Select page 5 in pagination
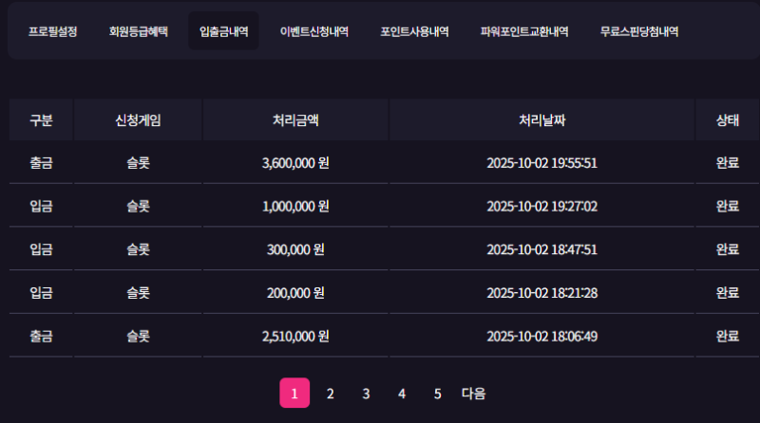 click(437, 394)
